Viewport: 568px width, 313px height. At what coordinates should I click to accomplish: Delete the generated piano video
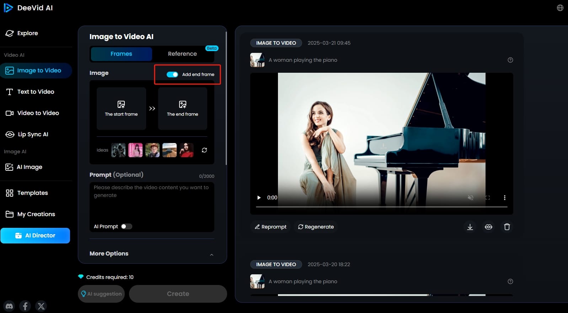point(507,227)
